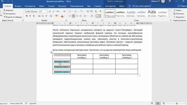The height and width of the screenshot is (105, 187).
Task: Toggle strikethrough (abc) formatting
Action: (39, 16)
